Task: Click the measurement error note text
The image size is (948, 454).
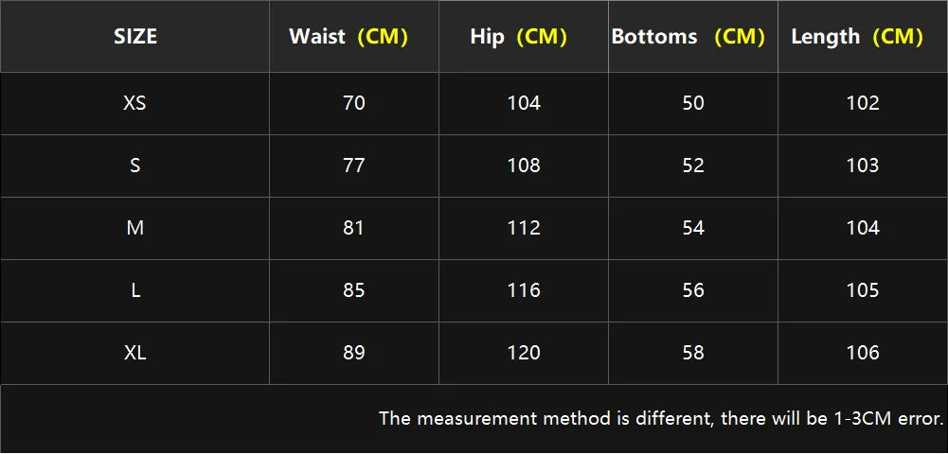Action: click(661, 418)
